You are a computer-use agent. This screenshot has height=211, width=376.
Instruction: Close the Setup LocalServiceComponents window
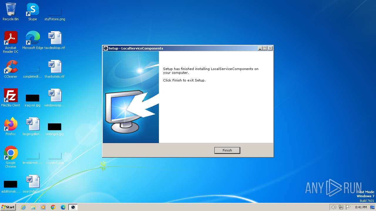(270, 48)
